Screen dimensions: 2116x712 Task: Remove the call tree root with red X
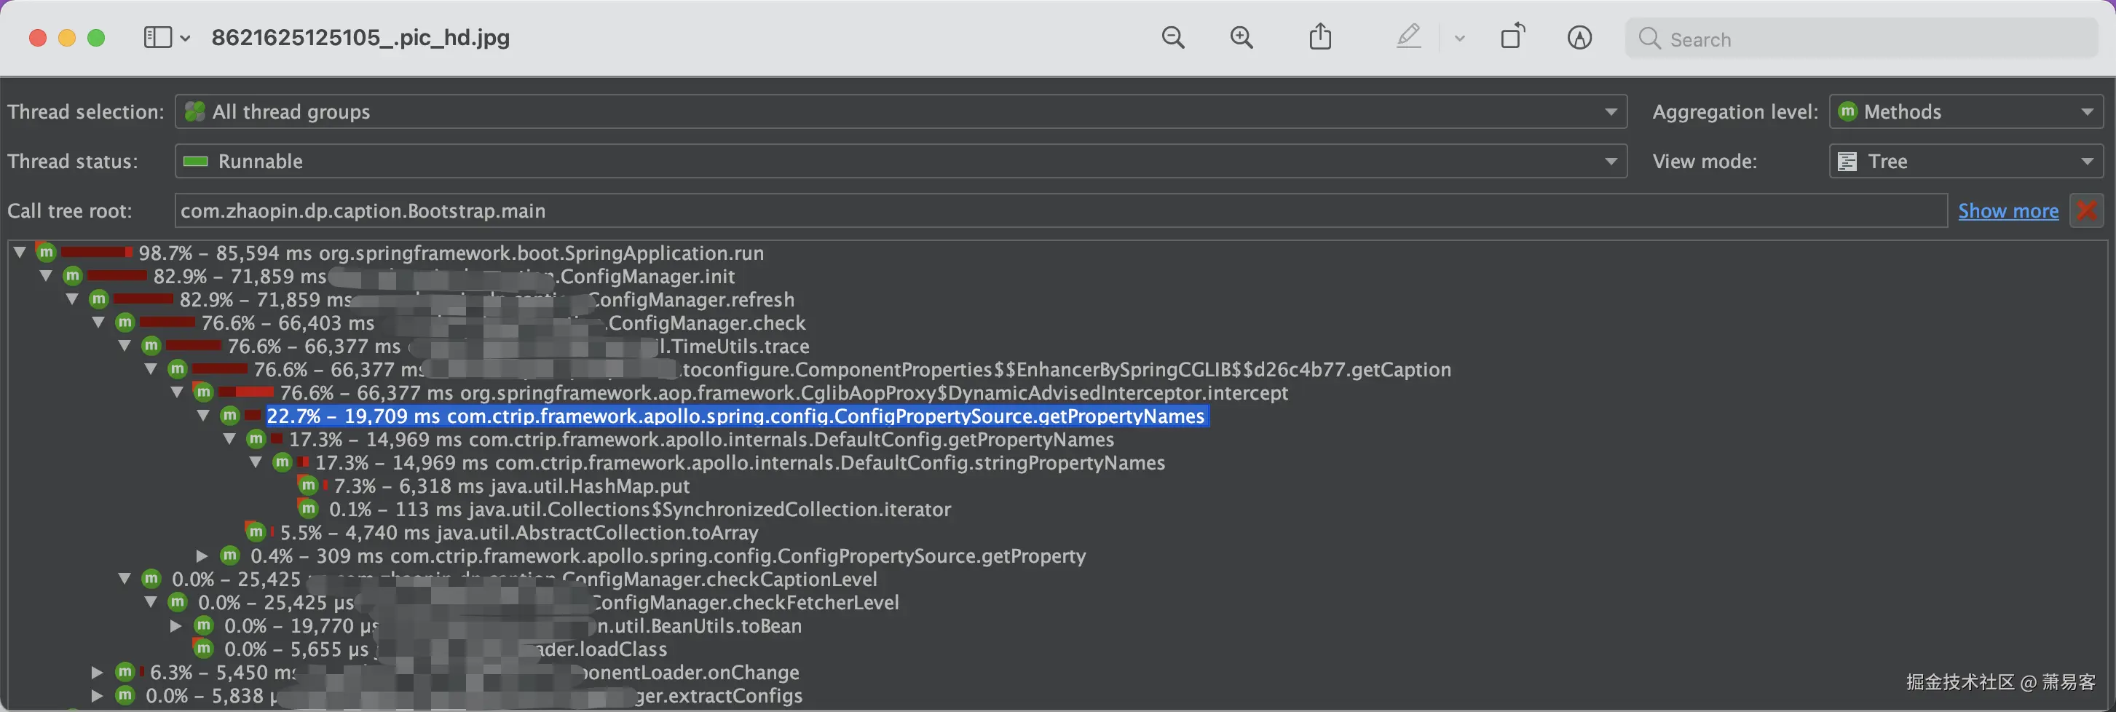point(2086,211)
